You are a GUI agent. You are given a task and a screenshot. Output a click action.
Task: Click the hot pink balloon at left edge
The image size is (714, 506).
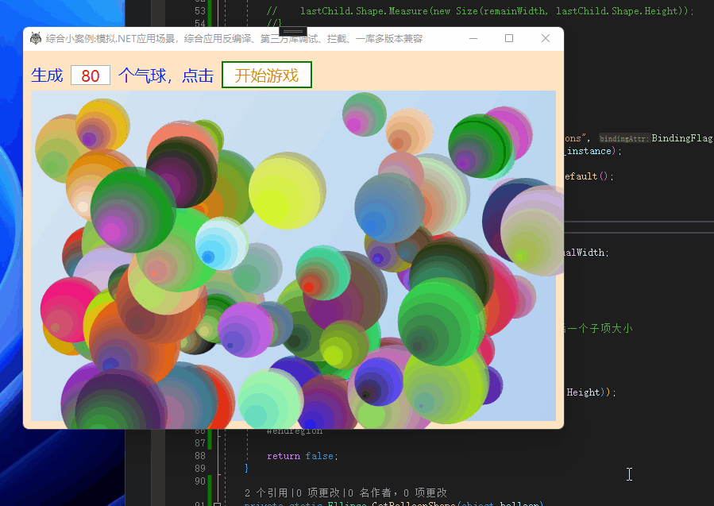tap(71, 310)
